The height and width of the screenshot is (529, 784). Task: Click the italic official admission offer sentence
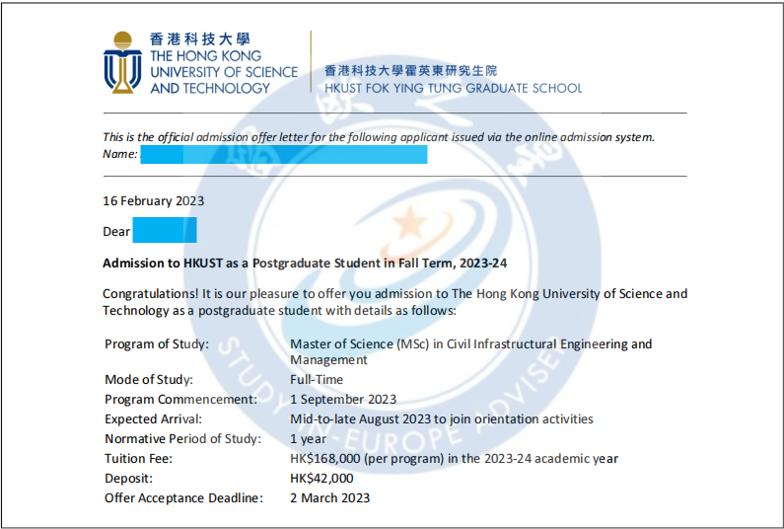point(379,137)
